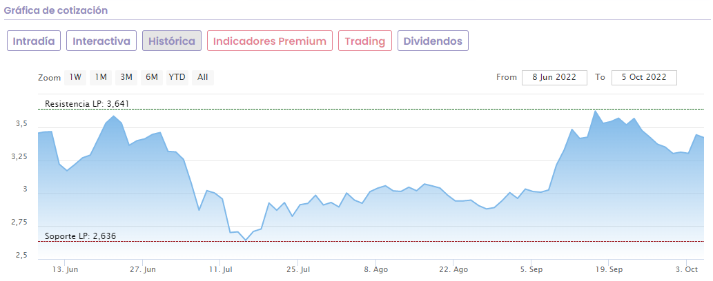Select the Histórica tab
Screen dimensions: 713x281
[x=172, y=41]
